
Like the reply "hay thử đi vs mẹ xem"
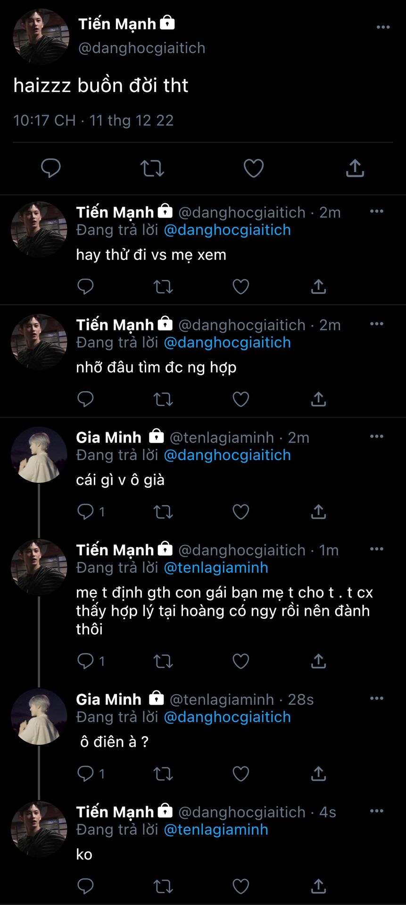pos(240,287)
